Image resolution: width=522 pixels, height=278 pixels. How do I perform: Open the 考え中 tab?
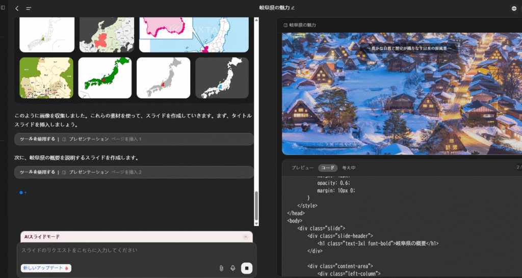pyautogui.click(x=349, y=168)
